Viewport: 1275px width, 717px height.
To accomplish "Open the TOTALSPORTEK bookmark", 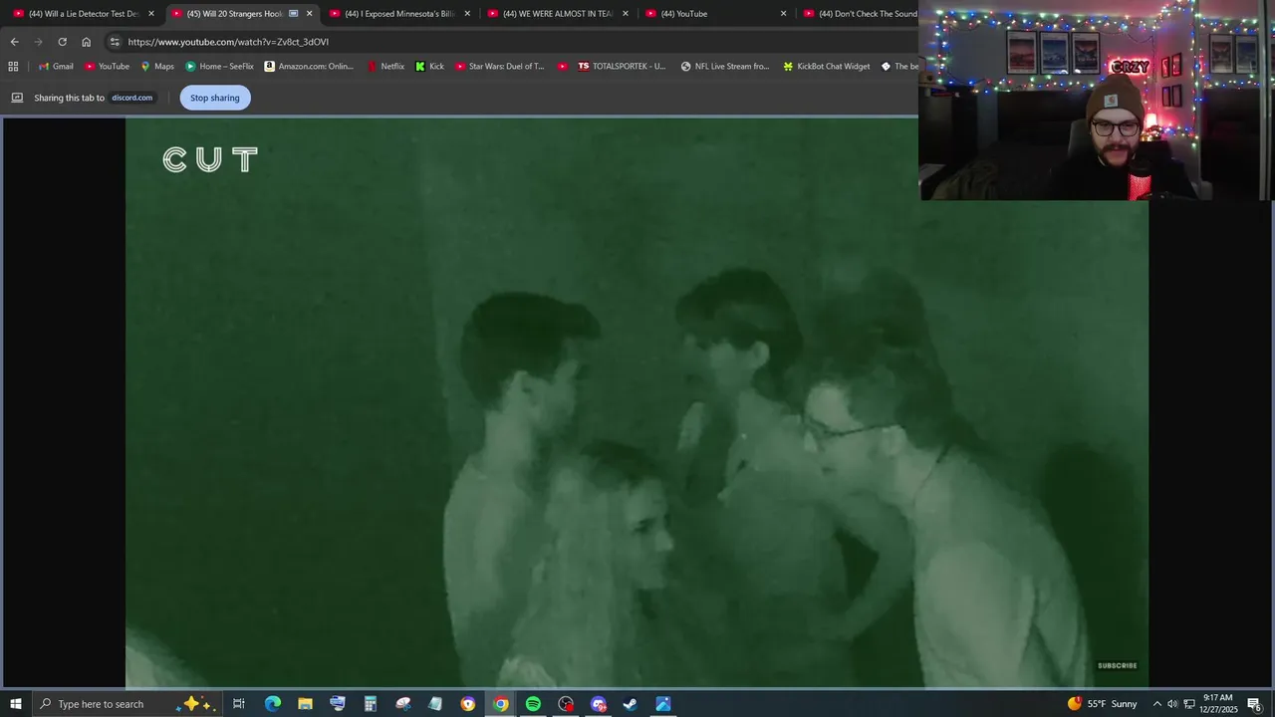I will (621, 66).
